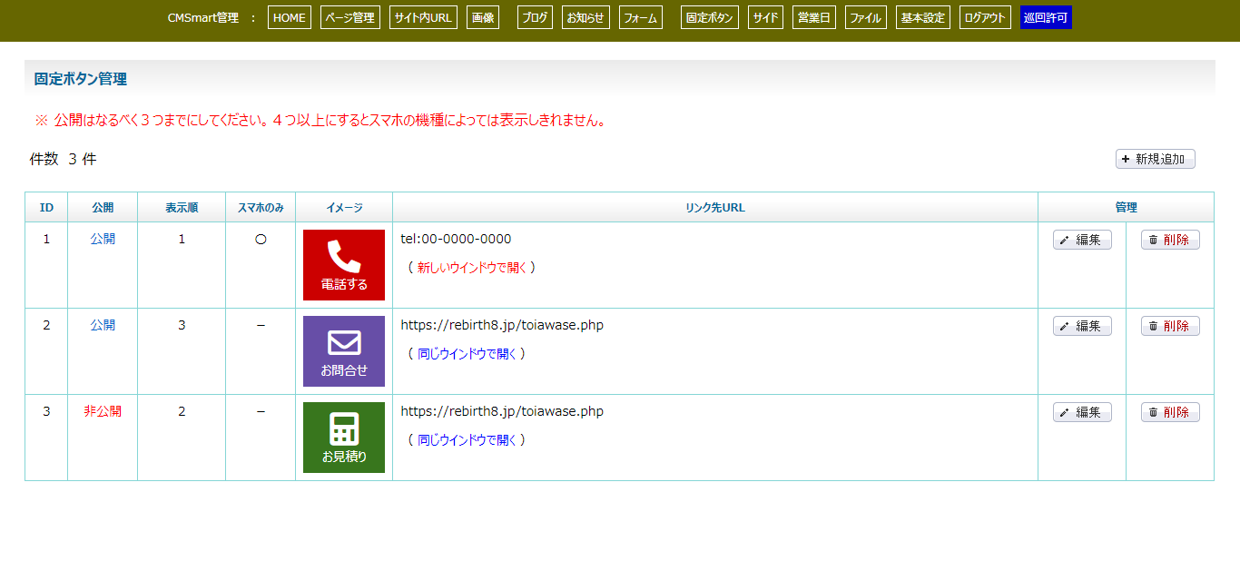Image resolution: width=1240 pixels, height=561 pixels.
Task: Click the blue 巡回許可 button
Action: click(1046, 17)
